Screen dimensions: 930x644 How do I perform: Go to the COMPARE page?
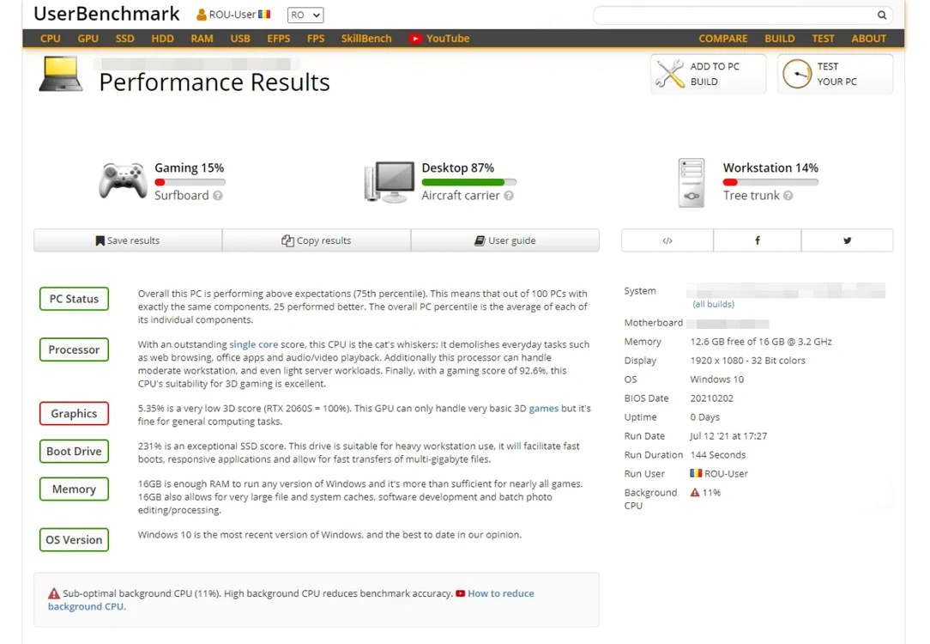[723, 39]
